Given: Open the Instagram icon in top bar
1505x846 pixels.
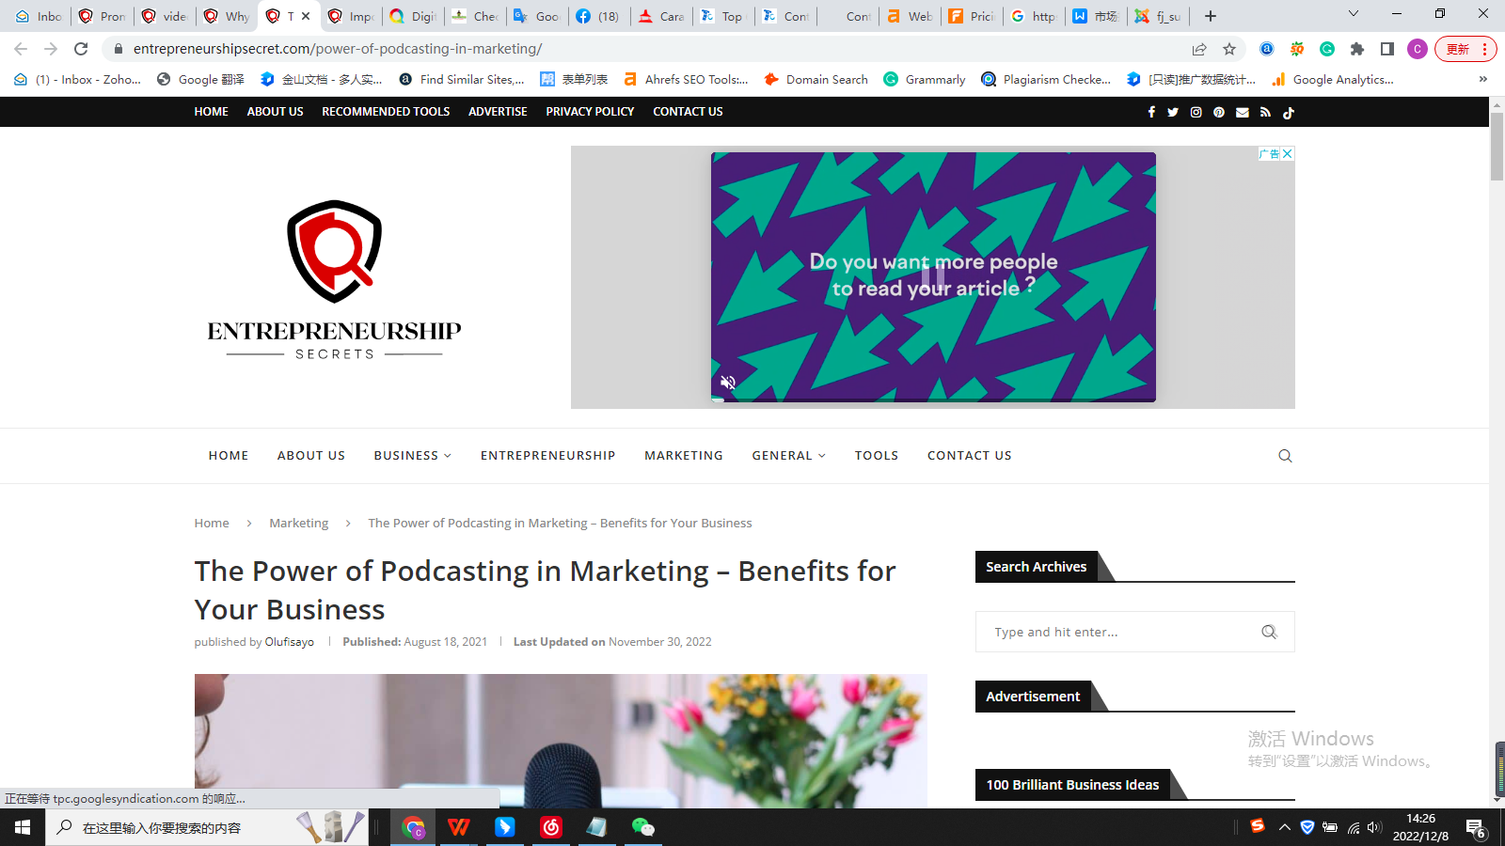Looking at the screenshot, I should pyautogui.click(x=1196, y=112).
